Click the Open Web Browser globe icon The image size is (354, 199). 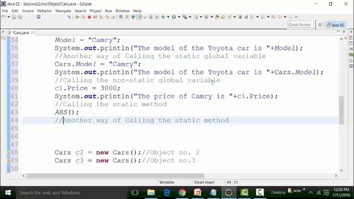240,17
